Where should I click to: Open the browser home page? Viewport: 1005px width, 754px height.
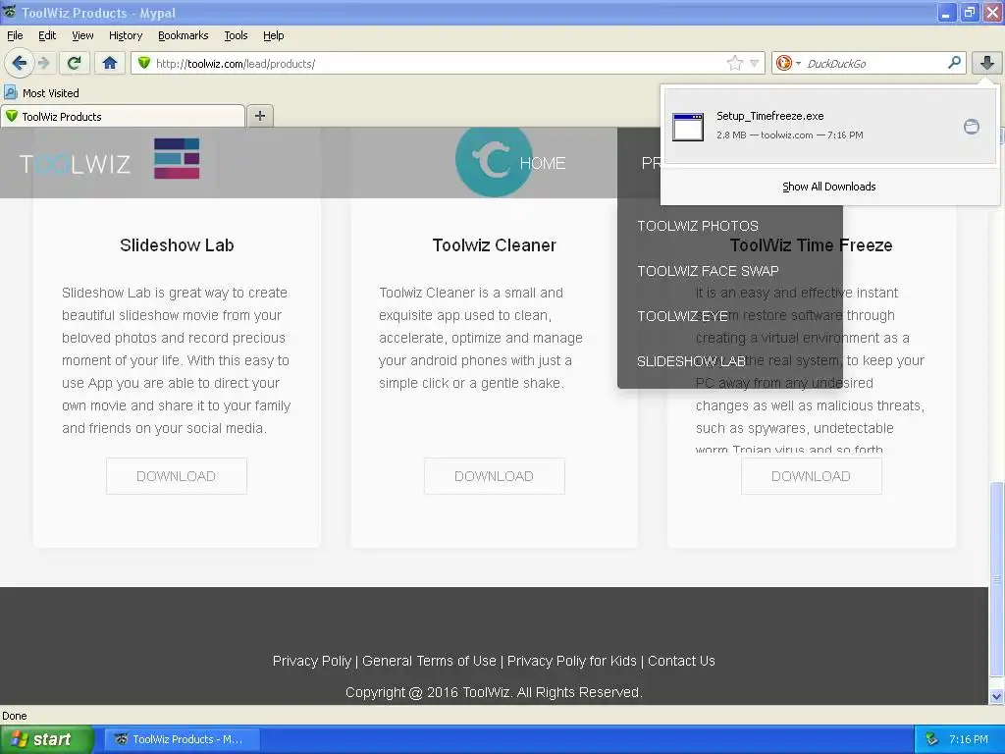110,63
